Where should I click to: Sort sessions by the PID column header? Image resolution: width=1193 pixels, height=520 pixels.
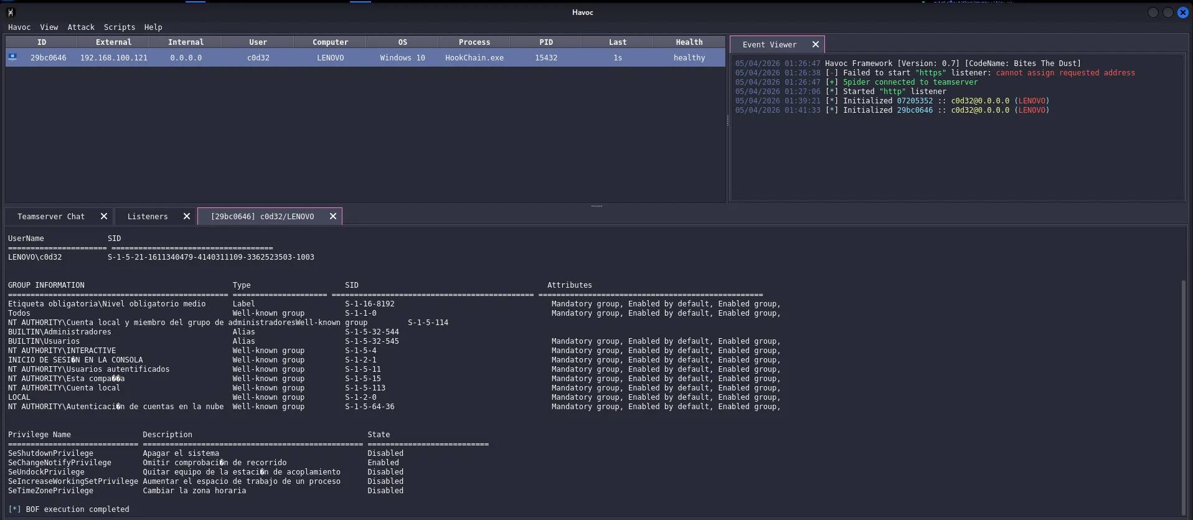[546, 42]
